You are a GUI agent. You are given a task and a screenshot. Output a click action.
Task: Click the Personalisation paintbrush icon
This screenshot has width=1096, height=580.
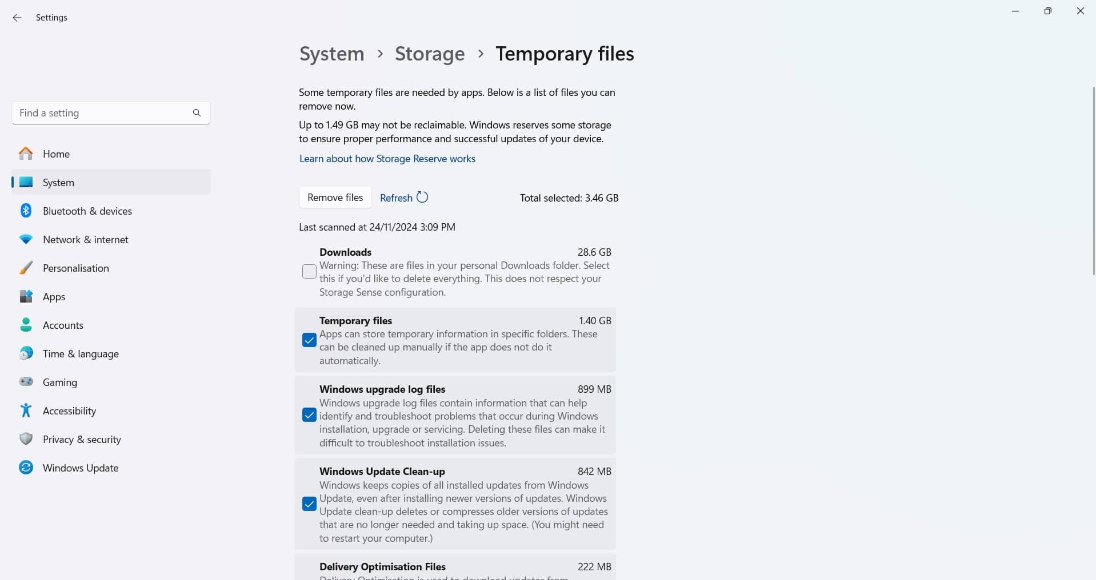pyautogui.click(x=26, y=268)
